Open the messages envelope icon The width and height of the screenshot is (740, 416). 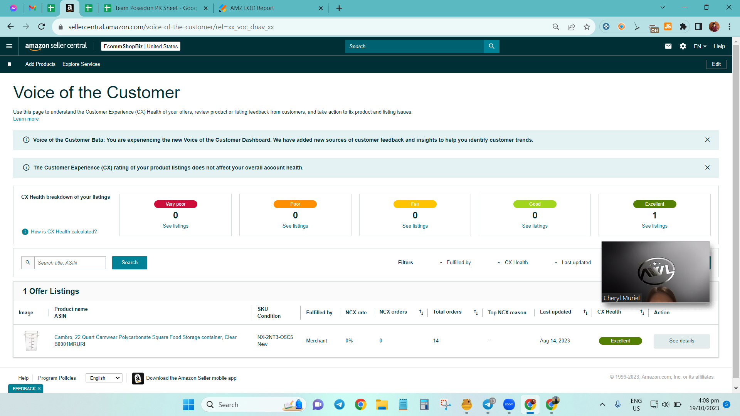[x=668, y=46]
